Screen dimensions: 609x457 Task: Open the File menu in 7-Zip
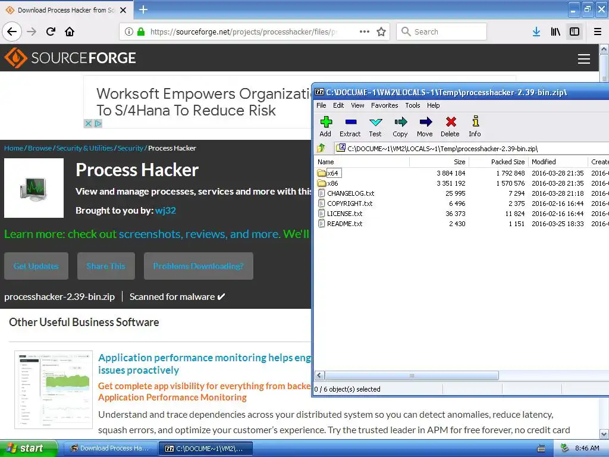(x=321, y=105)
